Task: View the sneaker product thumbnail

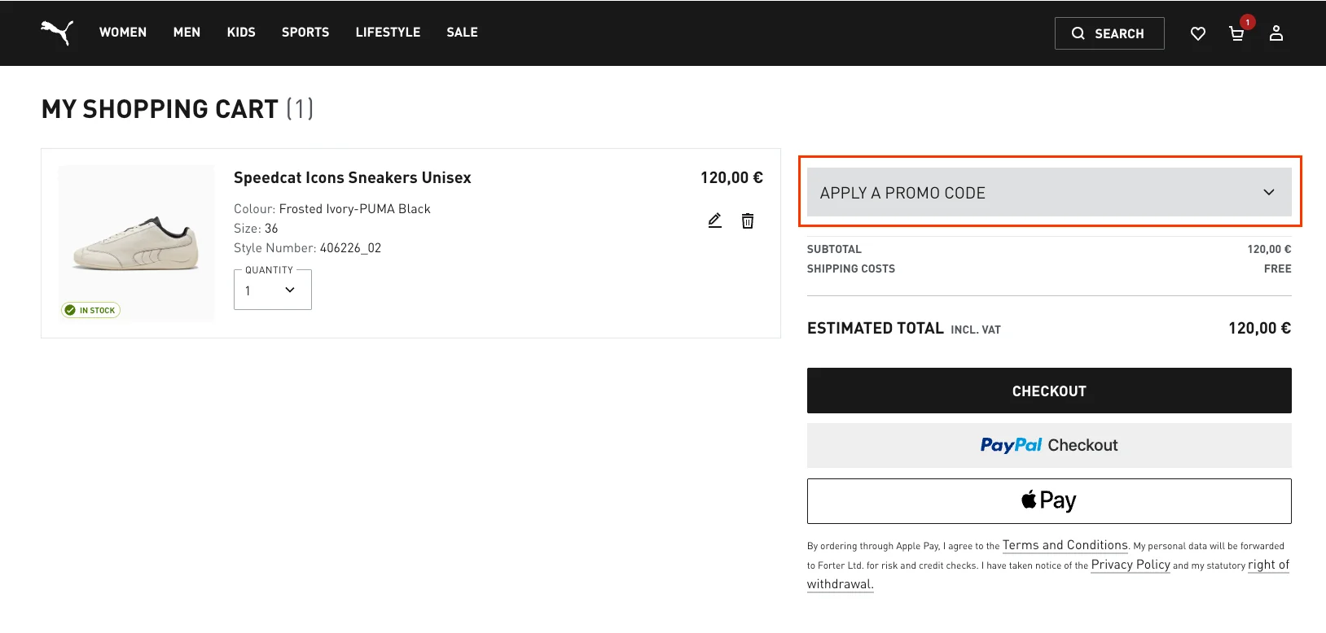Action: (136, 243)
